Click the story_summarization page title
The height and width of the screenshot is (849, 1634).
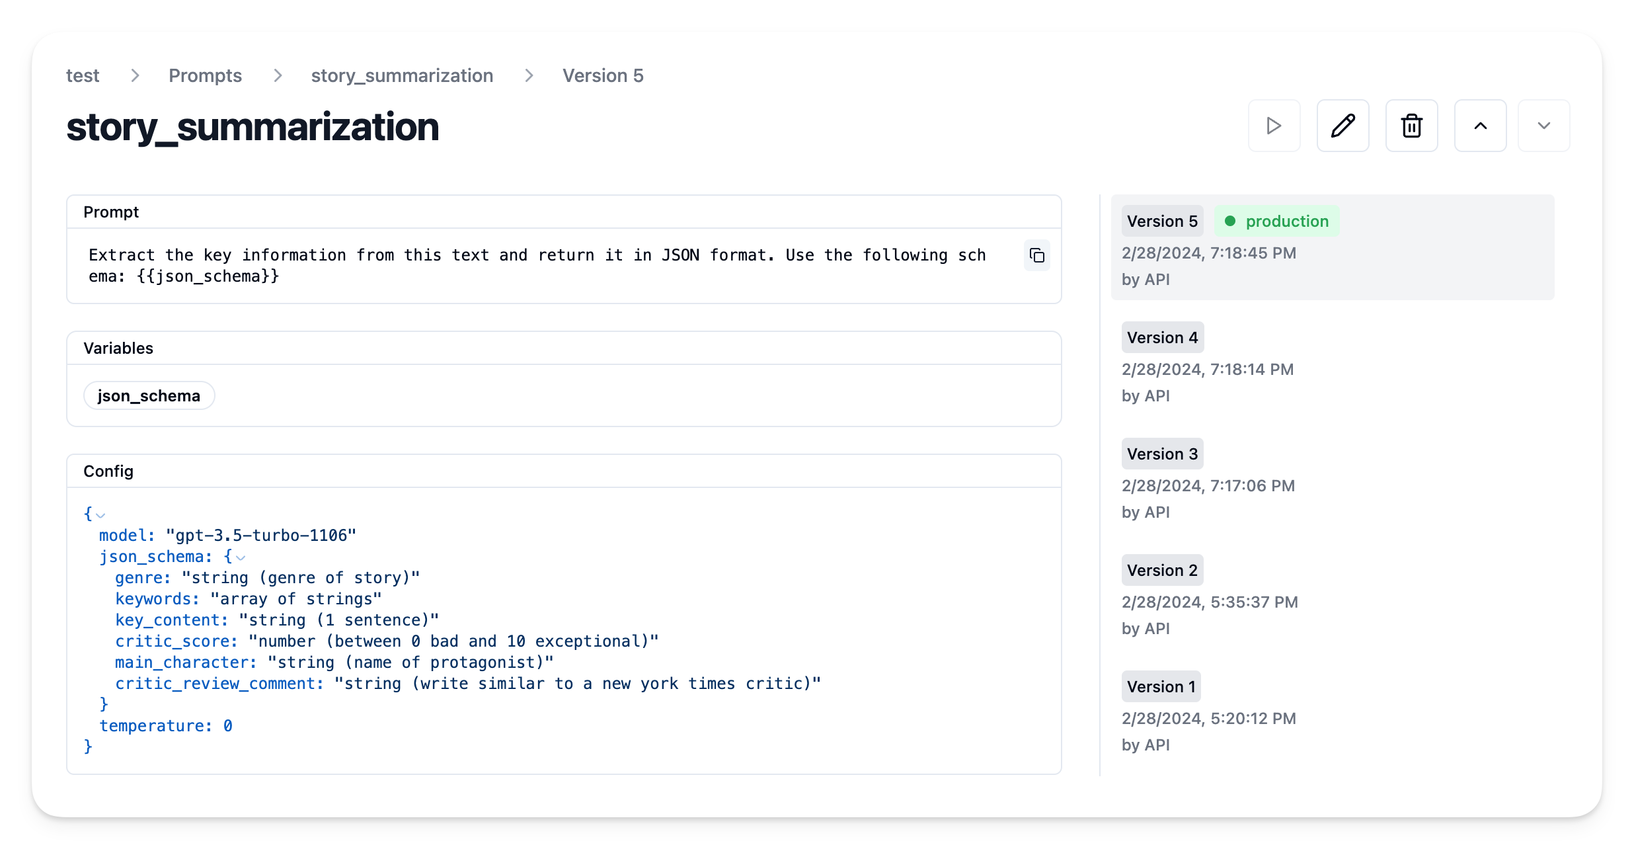(252, 126)
